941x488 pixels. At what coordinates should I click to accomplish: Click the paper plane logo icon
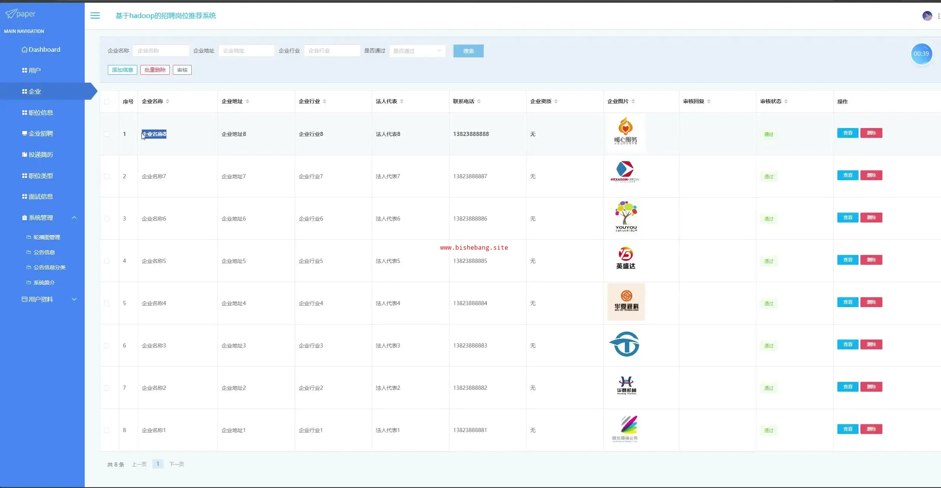(x=11, y=14)
